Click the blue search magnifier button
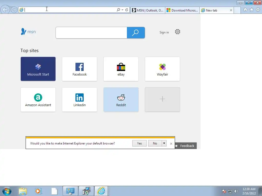 point(136,33)
